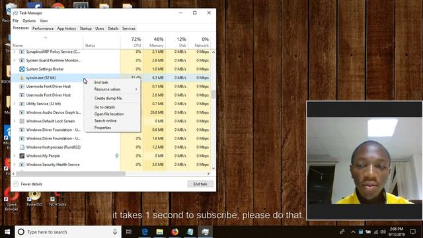Image resolution: width=423 pixels, height=238 pixels.
Task: Expand the Windows Default Lock Screen row
Action: (15, 121)
